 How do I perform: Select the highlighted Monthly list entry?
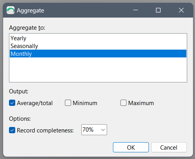(x=98, y=54)
